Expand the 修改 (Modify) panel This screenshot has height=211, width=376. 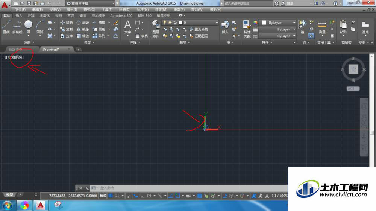89,42
